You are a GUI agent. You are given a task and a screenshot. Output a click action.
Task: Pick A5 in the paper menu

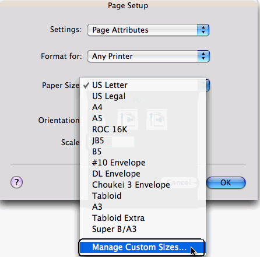point(143,118)
